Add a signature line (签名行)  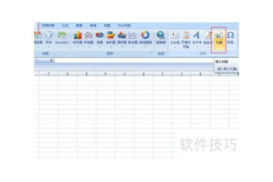[208, 39]
